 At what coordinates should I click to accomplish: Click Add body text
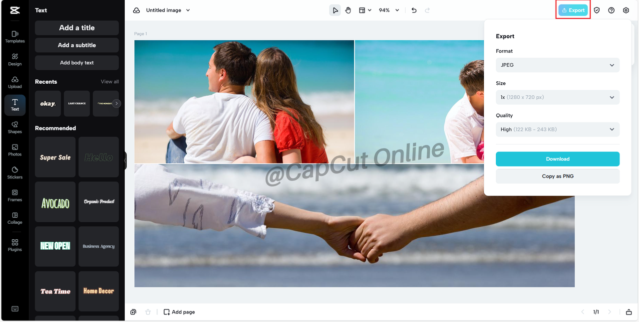(77, 63)
